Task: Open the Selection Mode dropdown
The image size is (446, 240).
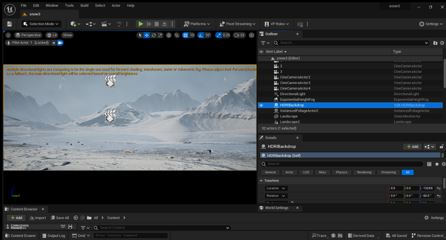Action: (x=41, y=24)
